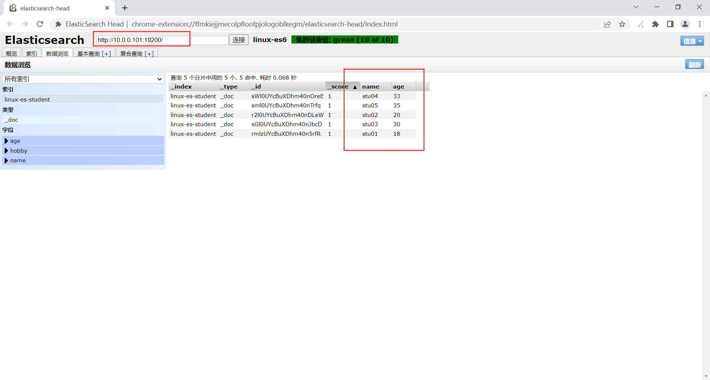Click the cluster health green status badge

[345, 39]
